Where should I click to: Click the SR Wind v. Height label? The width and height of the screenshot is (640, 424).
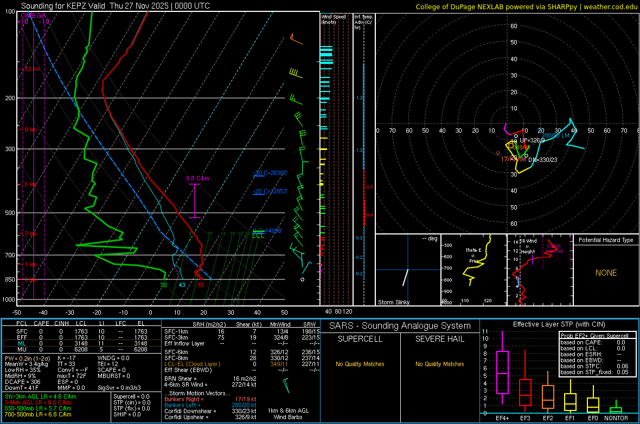point(528,246)
